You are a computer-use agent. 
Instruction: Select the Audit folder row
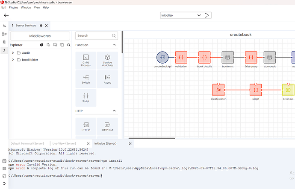click(40, 53)
